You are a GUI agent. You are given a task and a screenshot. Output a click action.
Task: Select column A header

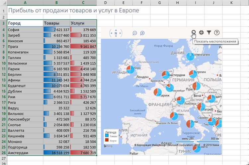click(x=25, y=3)
